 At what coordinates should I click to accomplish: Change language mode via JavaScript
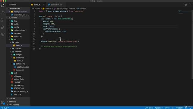pos(179,108)
